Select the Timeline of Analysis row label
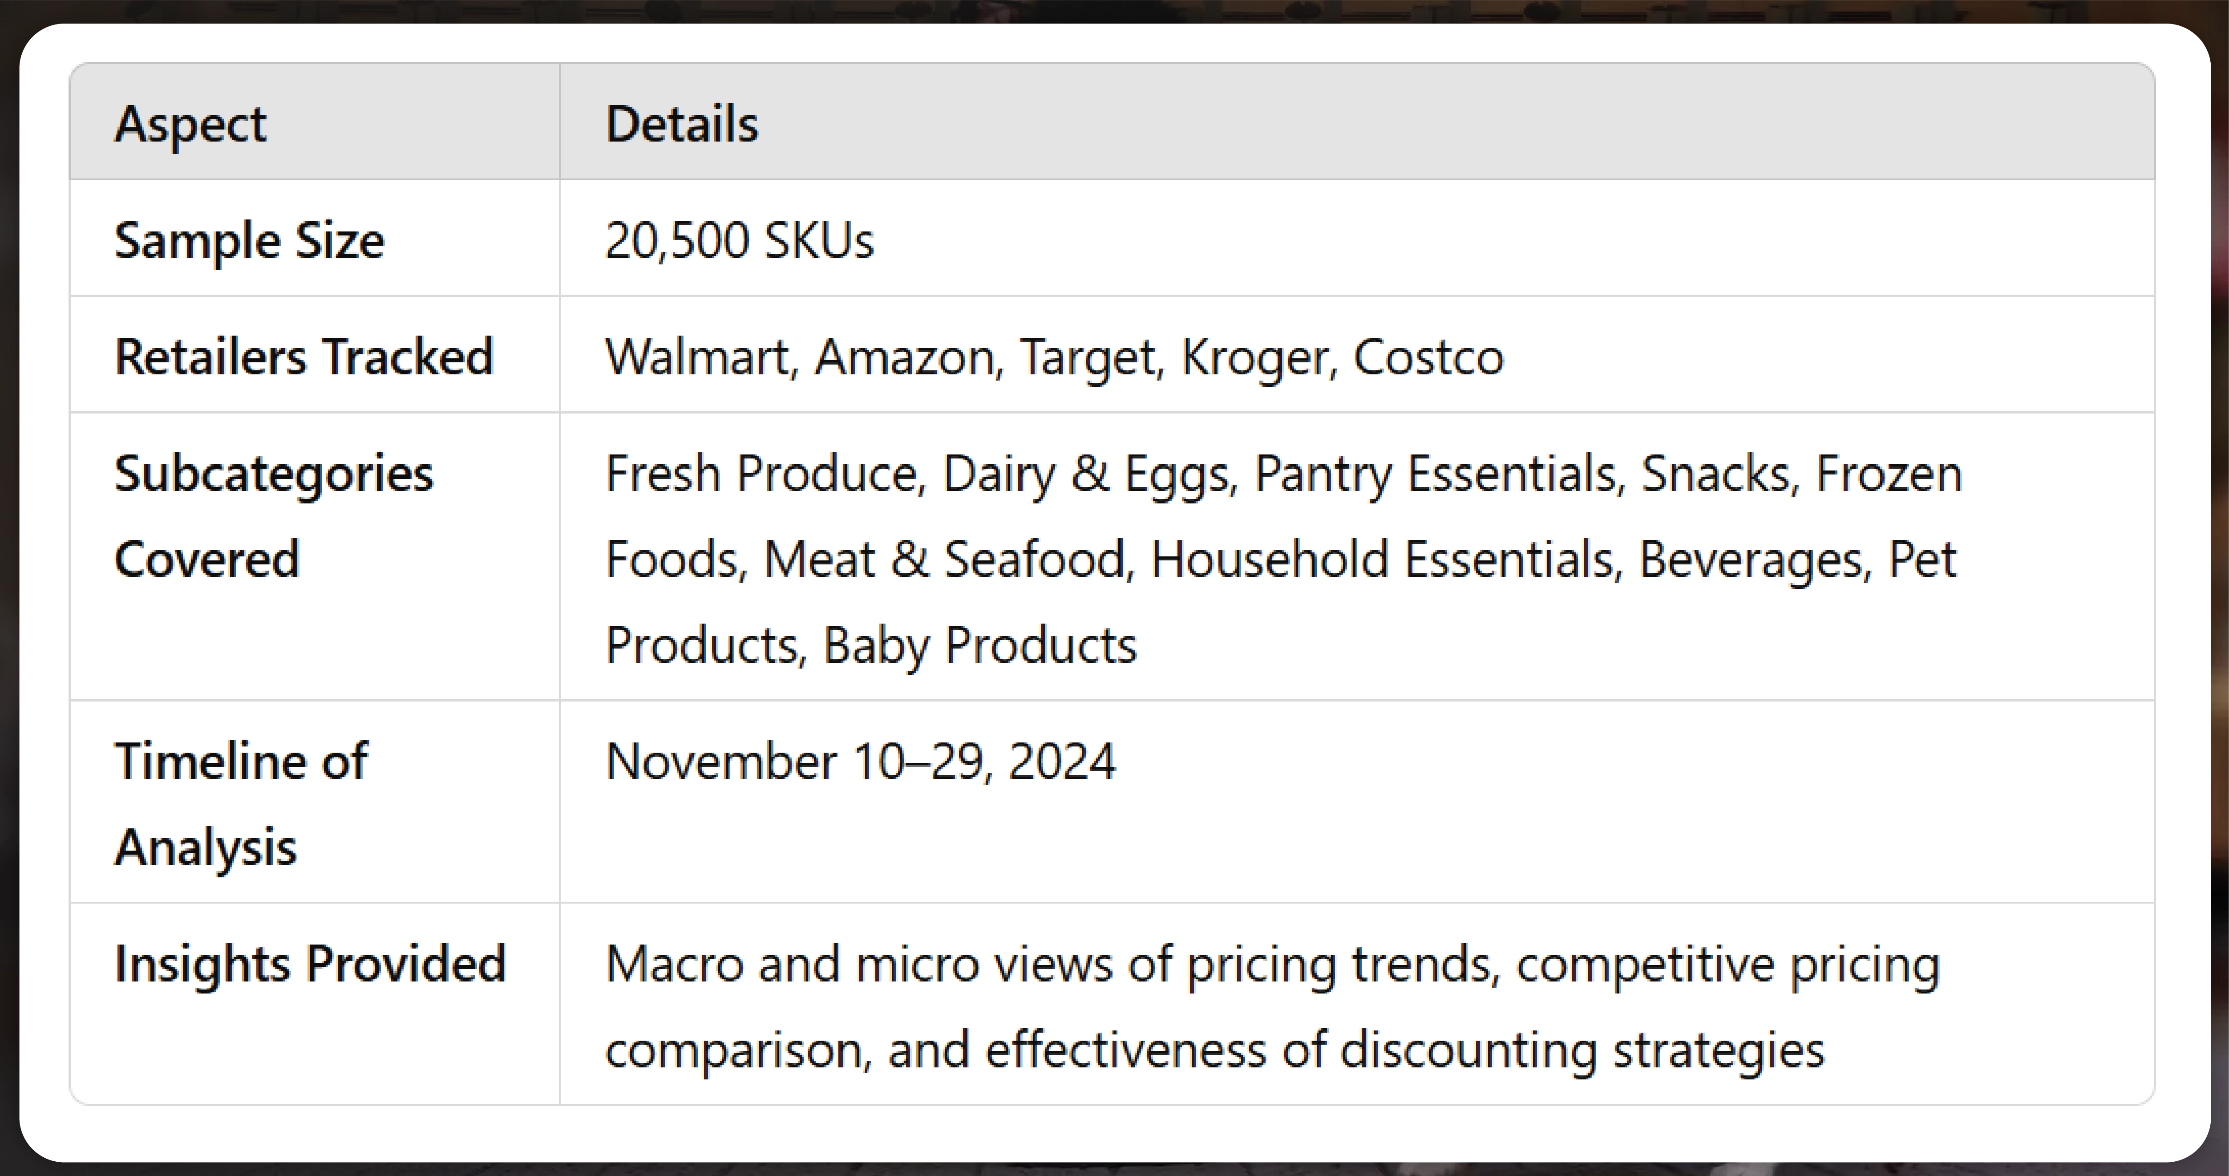The height and width of the screenshot is (1176, 2229). 241,804
